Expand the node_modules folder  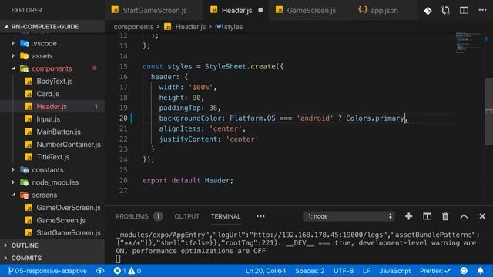[13, 182]
